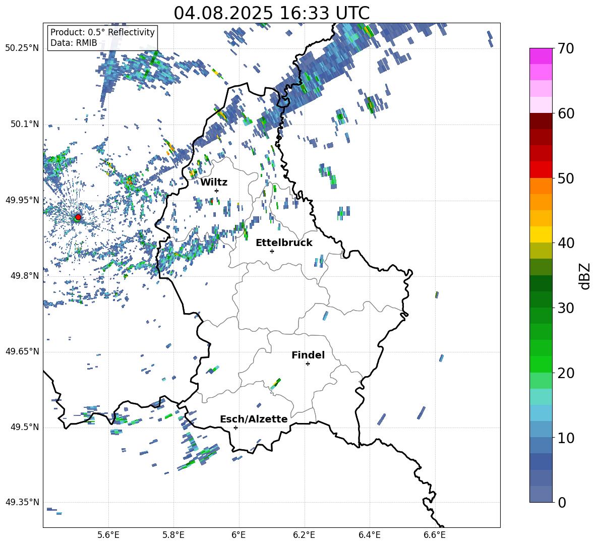597x545 pixels.
Task: Click the Wiltz city label
Action: 214,183
